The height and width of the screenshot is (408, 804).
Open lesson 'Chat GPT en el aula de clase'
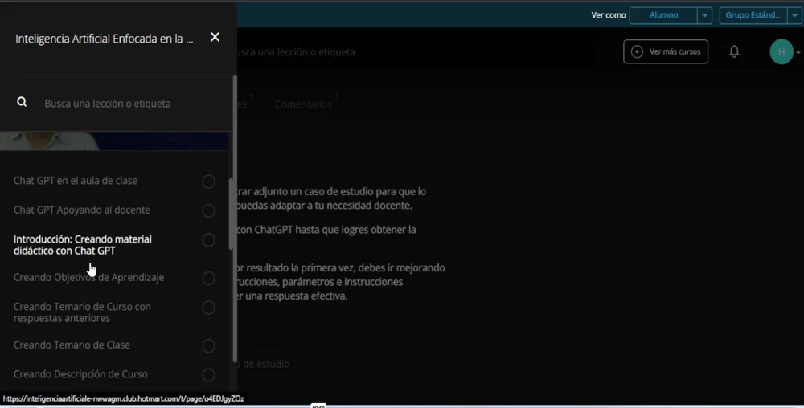coord(76,181)
